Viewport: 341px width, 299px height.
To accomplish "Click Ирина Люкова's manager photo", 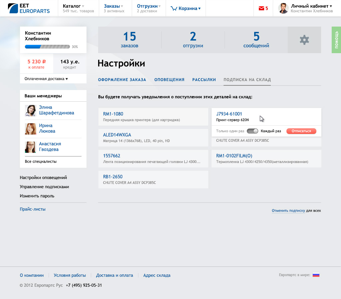I will tap(31, 129).
